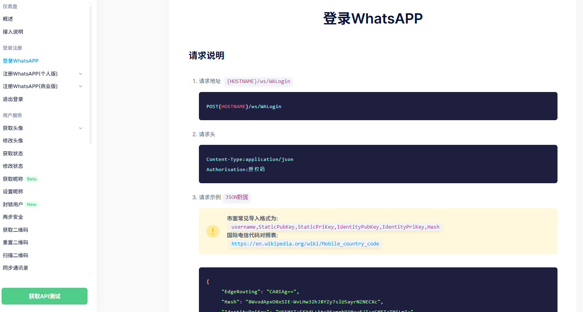
Task: Open the 概述 sidebar item
Action: point(8,19)
